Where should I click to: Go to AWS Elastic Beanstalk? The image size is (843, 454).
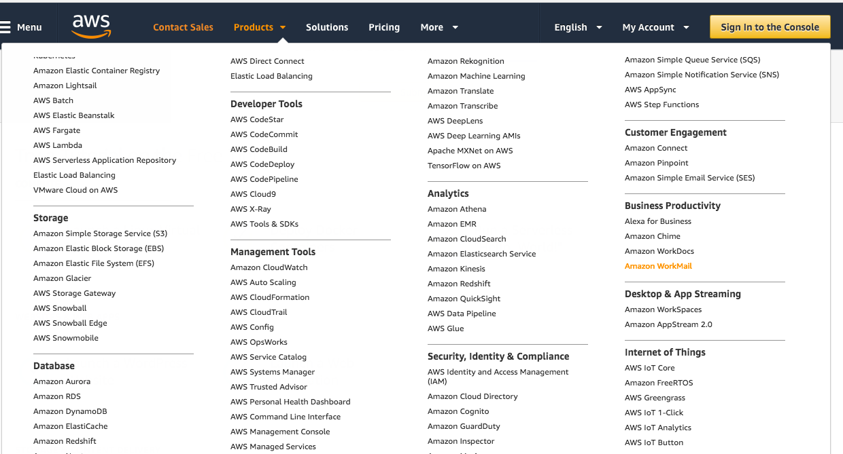(74, 115)
